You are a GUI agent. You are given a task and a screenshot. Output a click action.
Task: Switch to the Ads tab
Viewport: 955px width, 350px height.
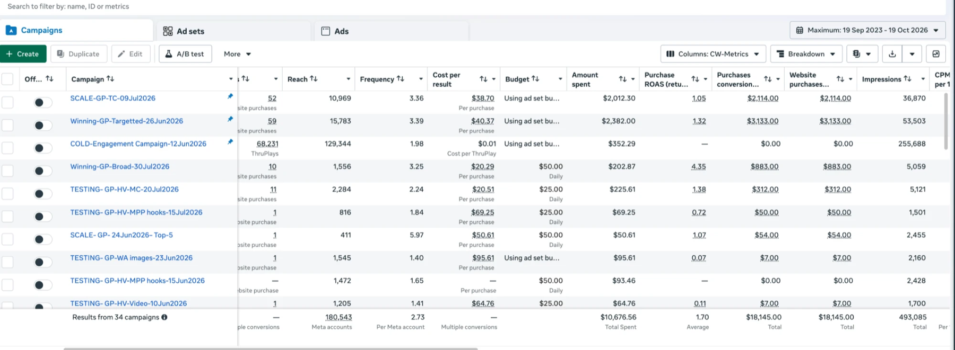pos(392,31)
